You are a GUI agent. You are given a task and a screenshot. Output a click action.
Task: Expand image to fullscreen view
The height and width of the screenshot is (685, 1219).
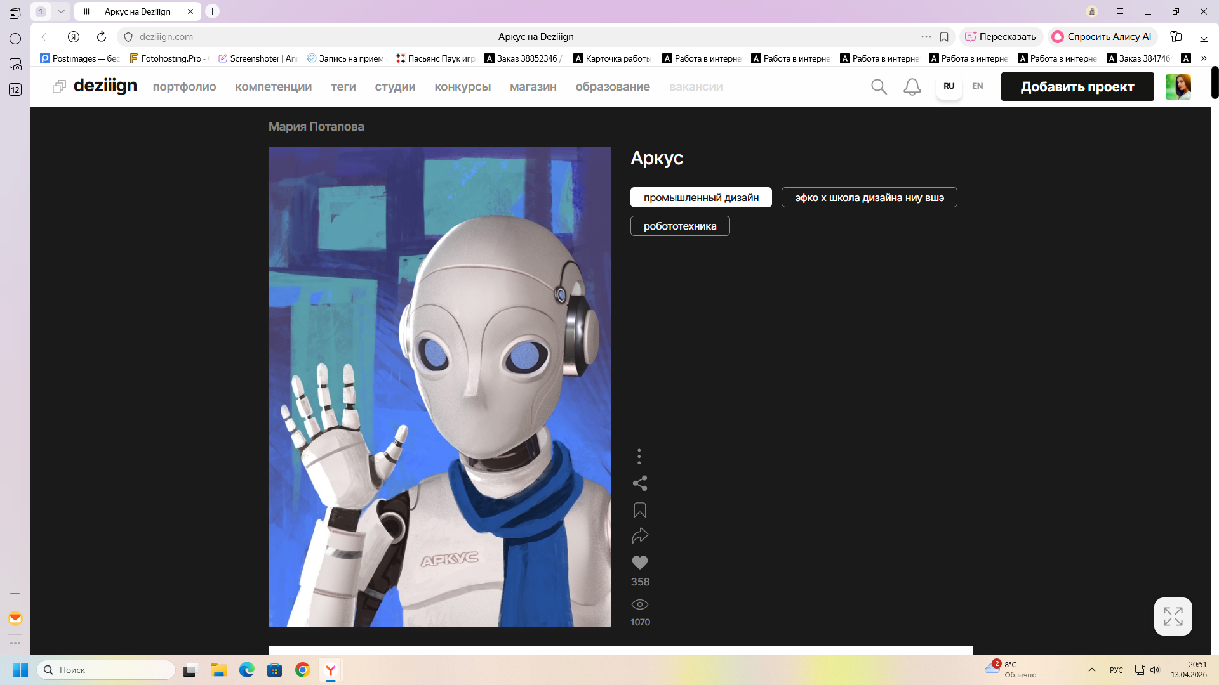1173,616
